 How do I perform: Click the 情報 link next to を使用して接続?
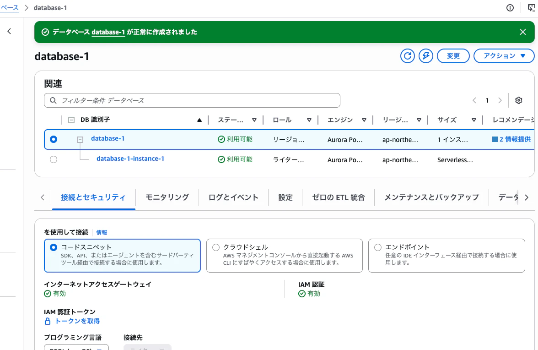click(x=102, y=233)
